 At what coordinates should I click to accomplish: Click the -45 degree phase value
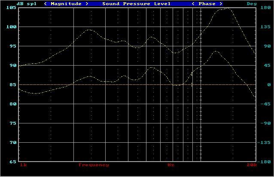265,104
